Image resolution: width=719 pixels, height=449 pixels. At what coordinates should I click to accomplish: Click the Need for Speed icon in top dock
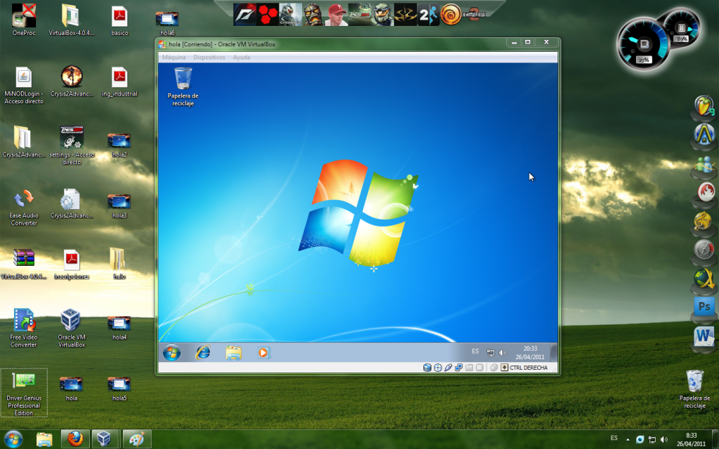[x=244, y=15]
